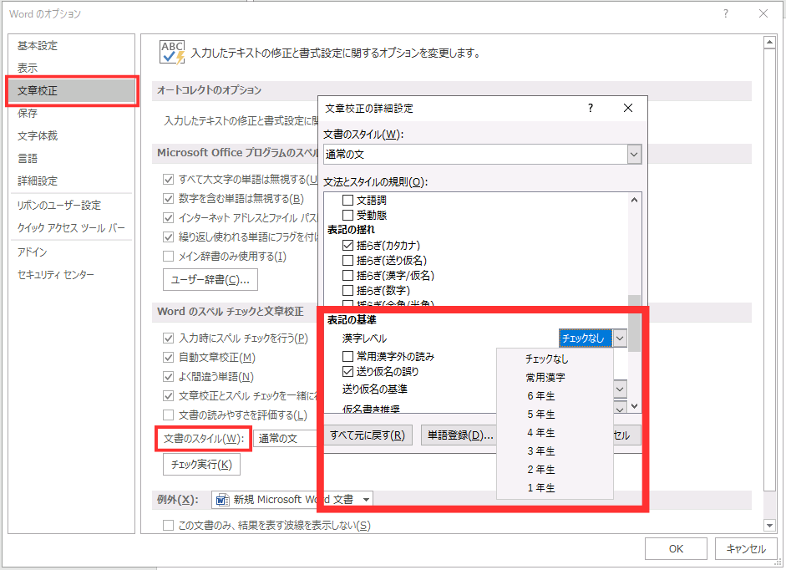Click rules list scroll up arrow
786x570 pixels.
pos(634,200)
